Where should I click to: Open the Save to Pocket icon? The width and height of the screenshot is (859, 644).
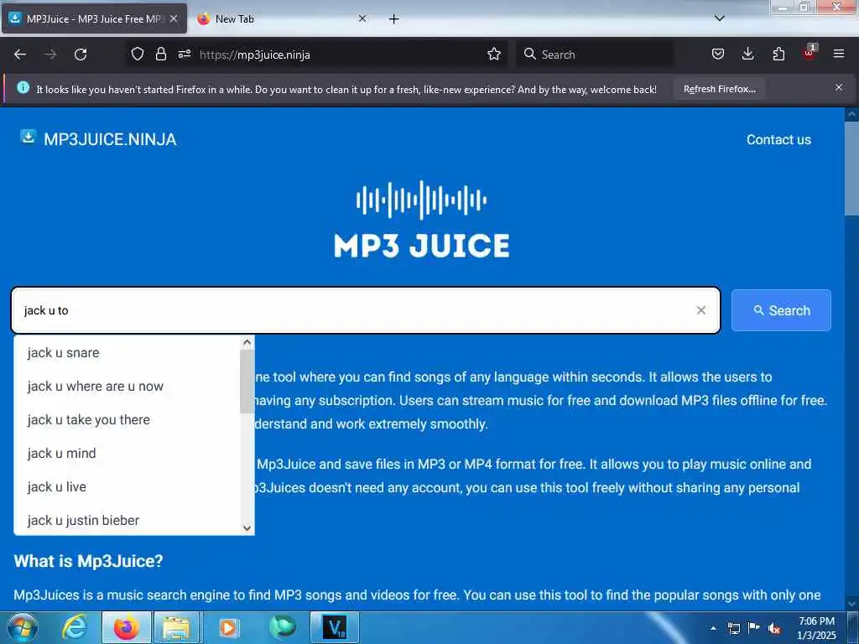718,55
